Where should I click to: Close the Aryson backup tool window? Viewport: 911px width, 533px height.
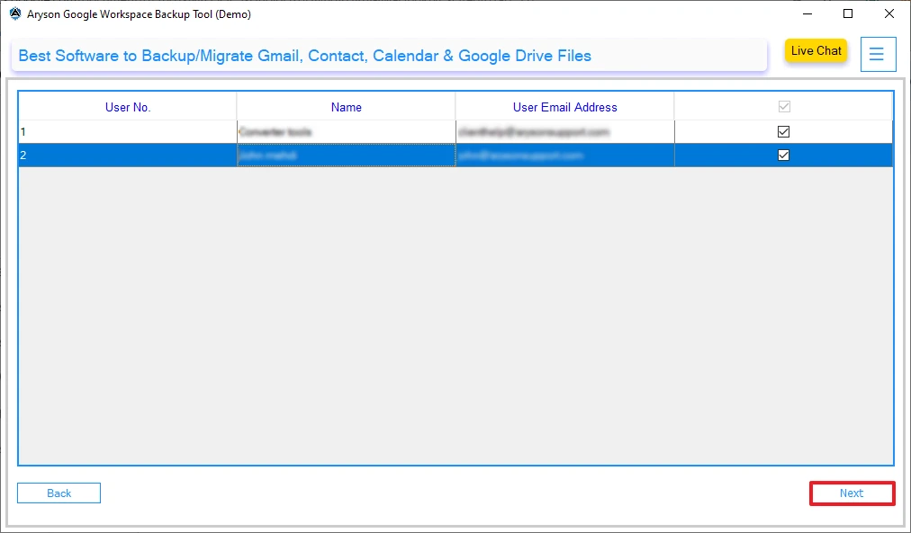[x=888, y=13]
